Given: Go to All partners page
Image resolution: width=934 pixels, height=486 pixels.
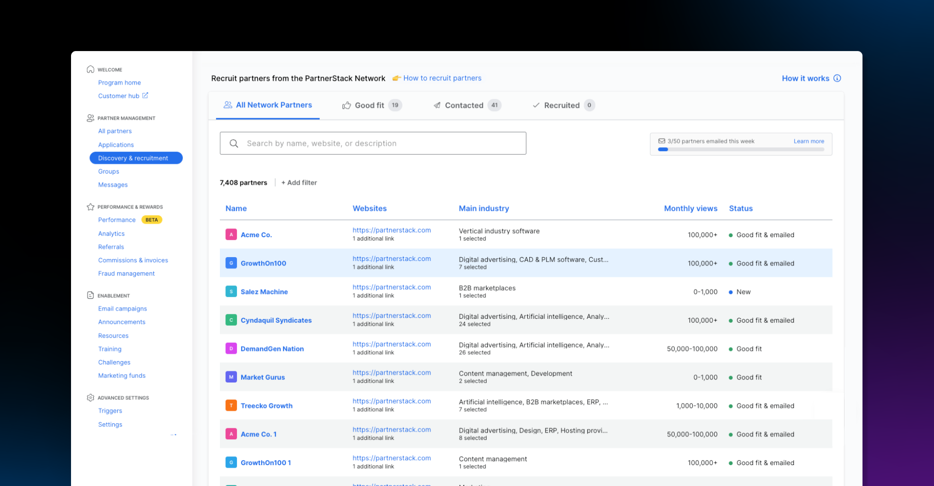Looking at the screenshot, I should coord(115,131).
